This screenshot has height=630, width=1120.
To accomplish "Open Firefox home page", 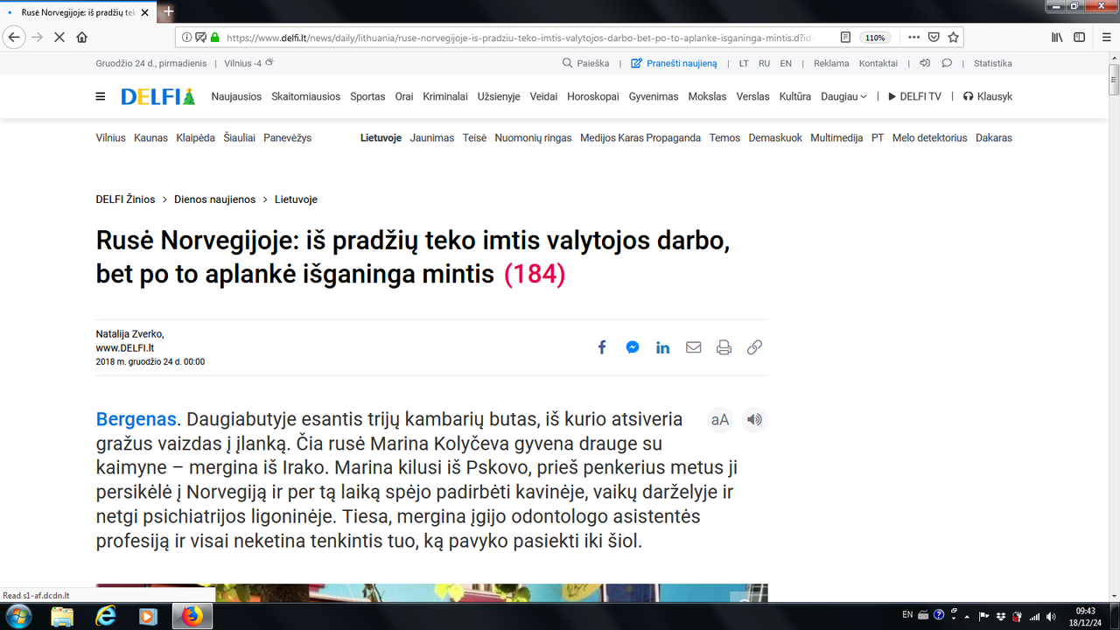I will tap(82, 38).
